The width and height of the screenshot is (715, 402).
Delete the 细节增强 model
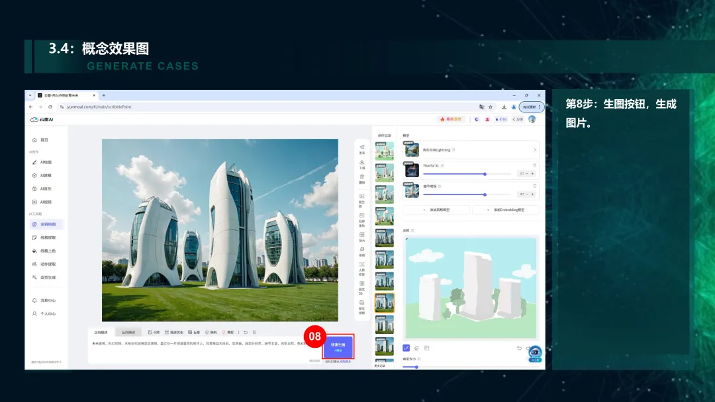[x=534, y=186]
